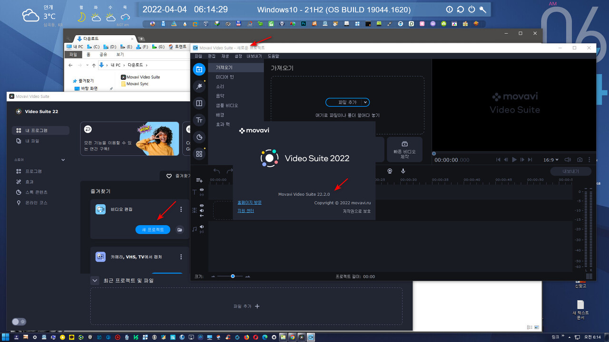Open the 비디오 편집 card three-dot menu
The width and height of the screenshot is (609, 342).
pyautogui.click(x=181, y=209)
